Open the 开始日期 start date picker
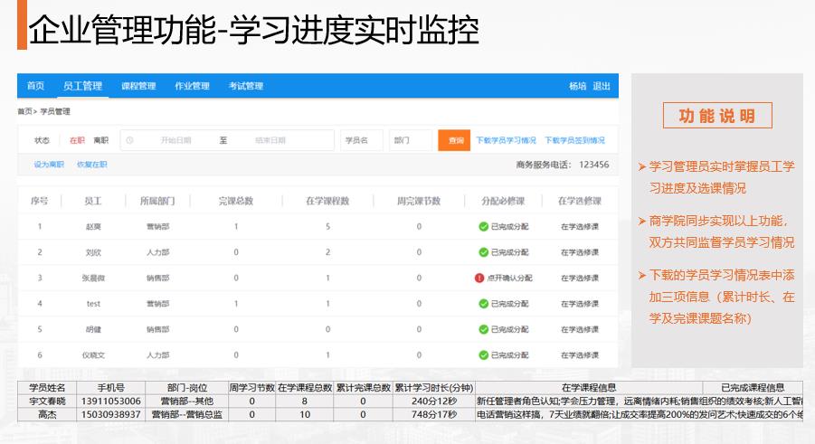Screen dimensions: 815x444 tap(176, 140)
